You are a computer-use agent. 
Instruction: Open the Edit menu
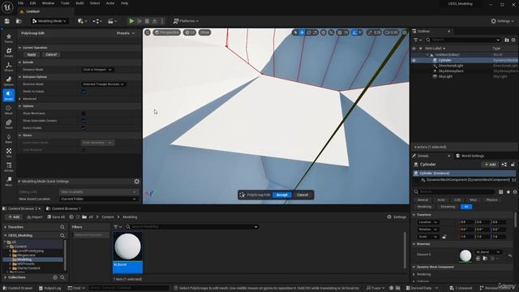[32, 3]
